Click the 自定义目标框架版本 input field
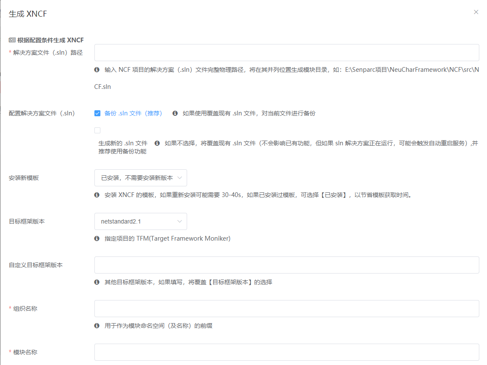The width and height of the screenshot is (487, 365). (287, 265)
